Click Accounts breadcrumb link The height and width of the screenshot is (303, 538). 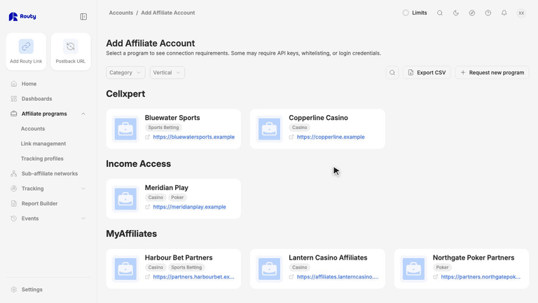pyautogui.click(x=120, y=13)
